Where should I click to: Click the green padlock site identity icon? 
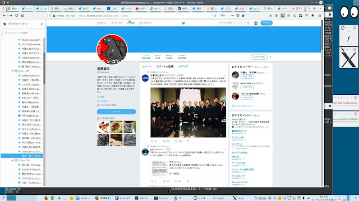[x=54, y=16]
